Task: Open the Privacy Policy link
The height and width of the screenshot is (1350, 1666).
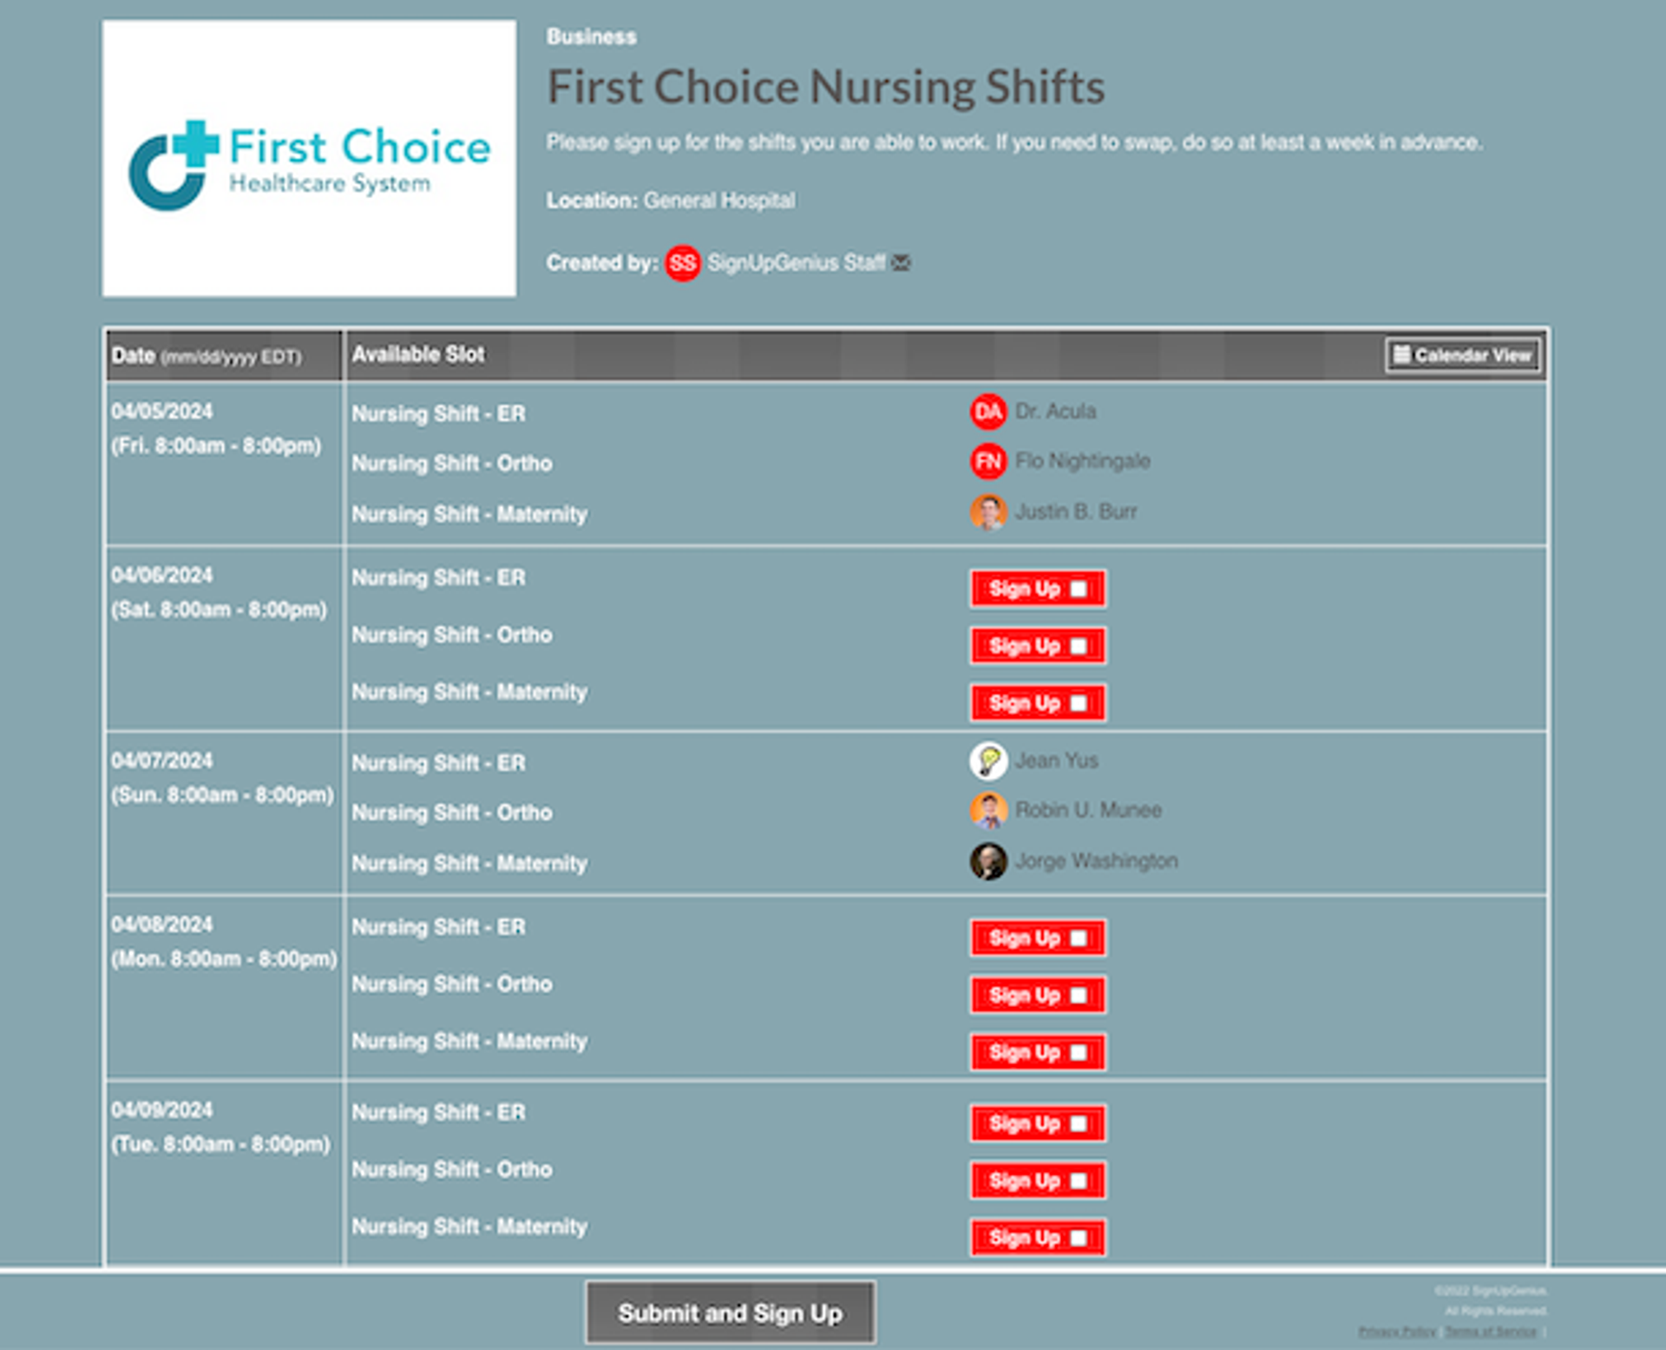Action: (x=1397, y=1331)
